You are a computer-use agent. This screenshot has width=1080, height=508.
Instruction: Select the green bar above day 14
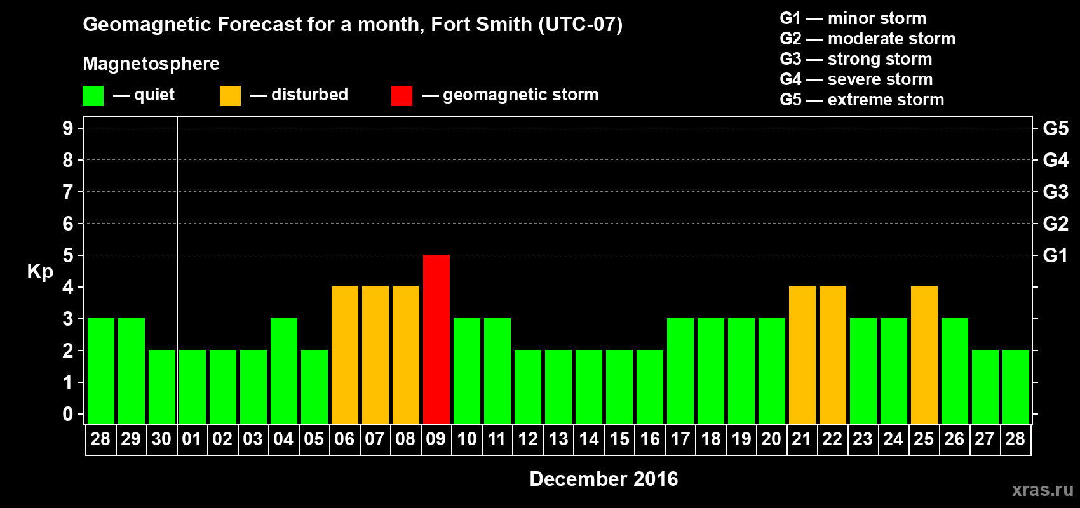[589, 387]
